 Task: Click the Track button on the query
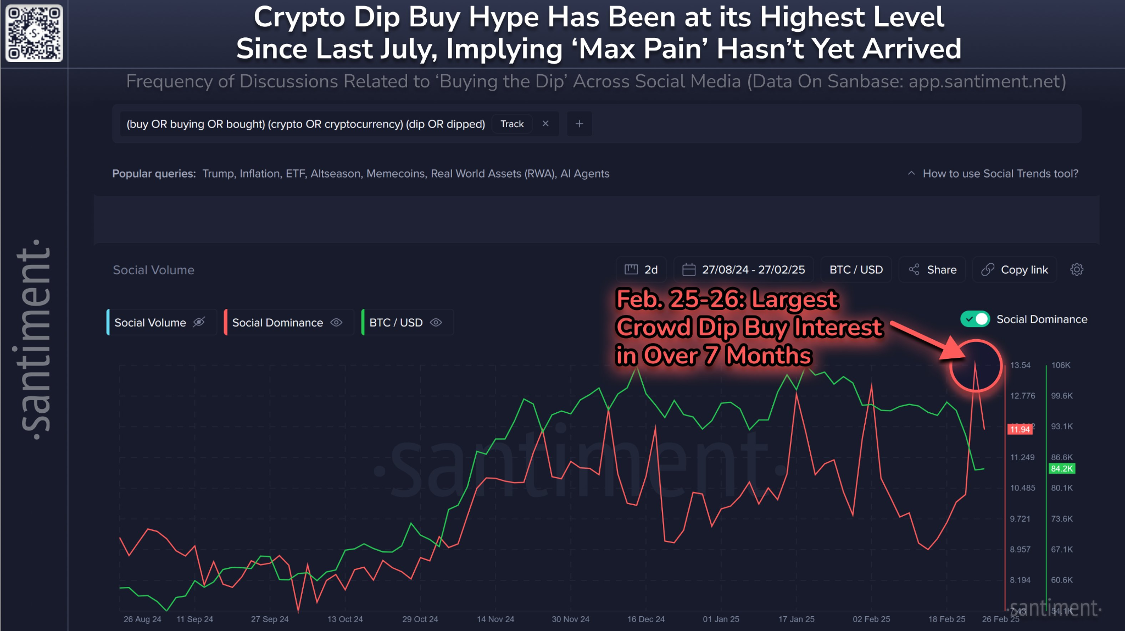pyautogui.click(x=511, y=124)
